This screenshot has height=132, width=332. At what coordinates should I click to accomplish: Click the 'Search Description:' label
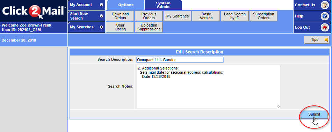pyautogui.click(x=115, y=59)
